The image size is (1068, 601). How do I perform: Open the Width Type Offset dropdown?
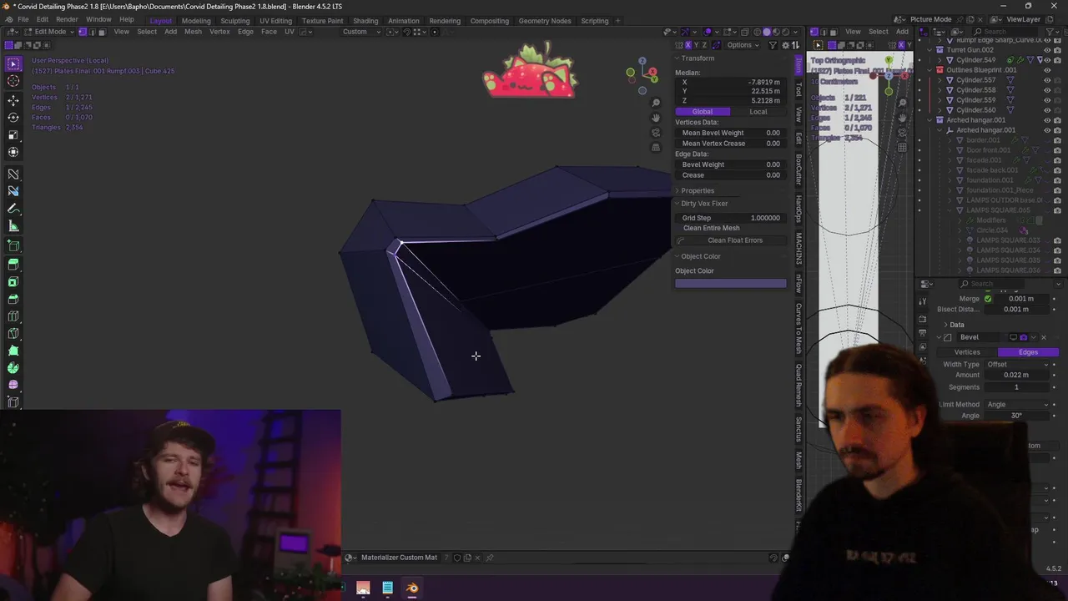[x=1016, y=365]
